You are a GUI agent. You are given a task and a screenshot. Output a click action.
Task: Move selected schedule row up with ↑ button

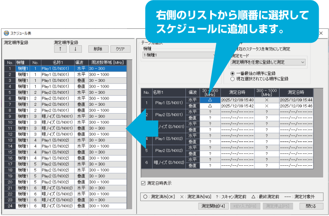(60, 49)
